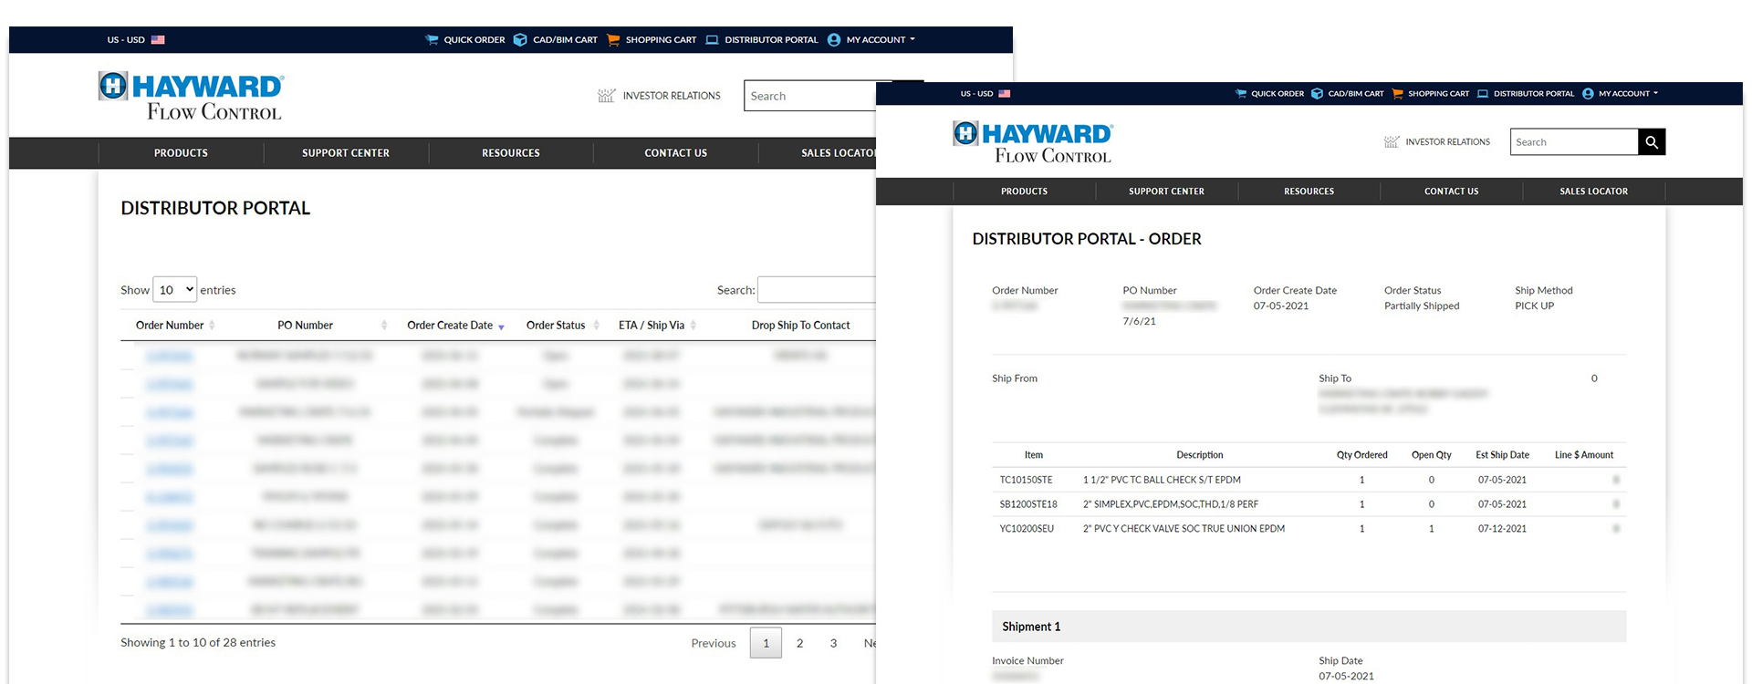The height and width of the screenshot is (684, 1752).
Task: Open the Show entries count dropdown
Action: click(x=175, y=290)
